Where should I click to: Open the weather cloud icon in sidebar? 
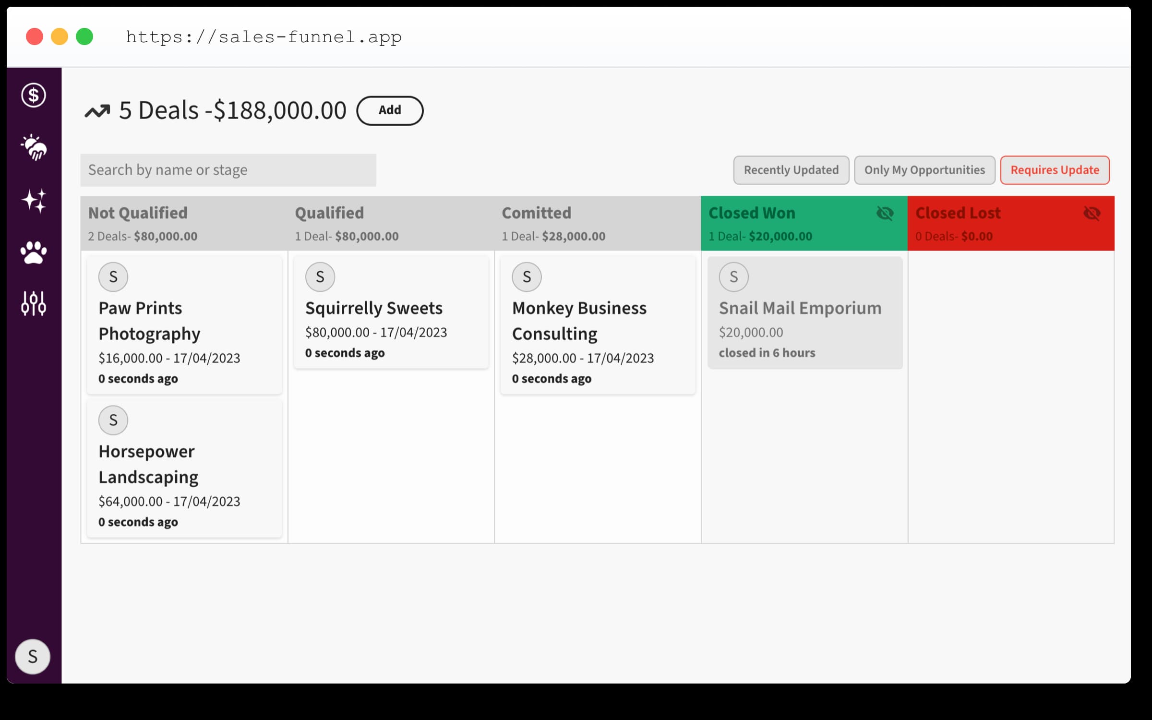coord(34,147)
